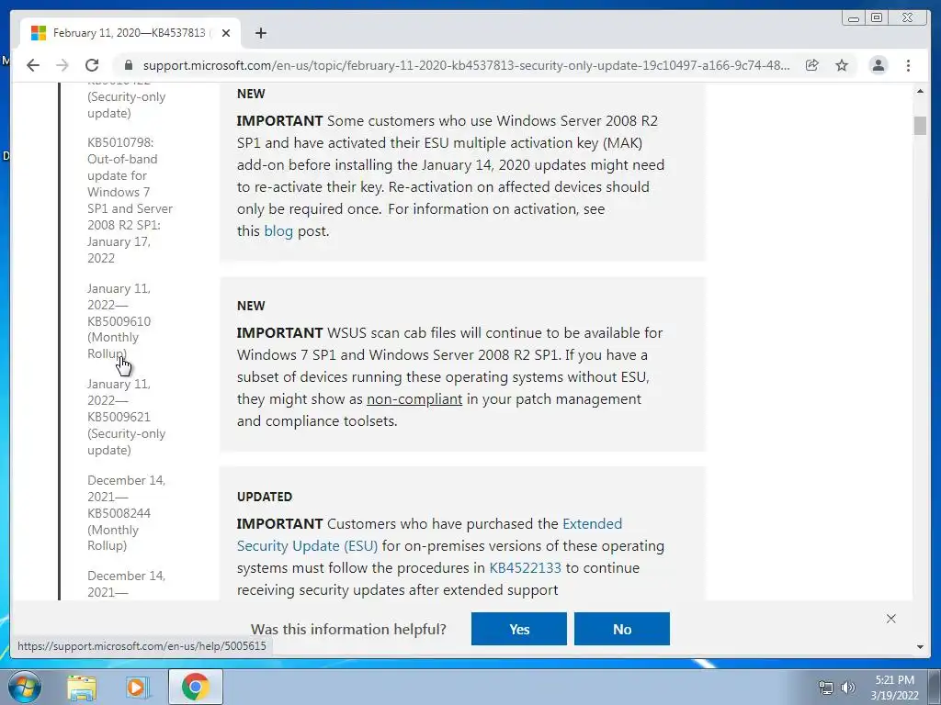This screenshot has width=941, height=705.
Task: View site information padlock icon
Action: (x=128, y=65)
